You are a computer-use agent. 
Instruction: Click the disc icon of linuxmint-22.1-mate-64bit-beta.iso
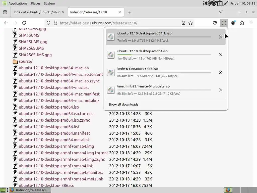[111, 90]
